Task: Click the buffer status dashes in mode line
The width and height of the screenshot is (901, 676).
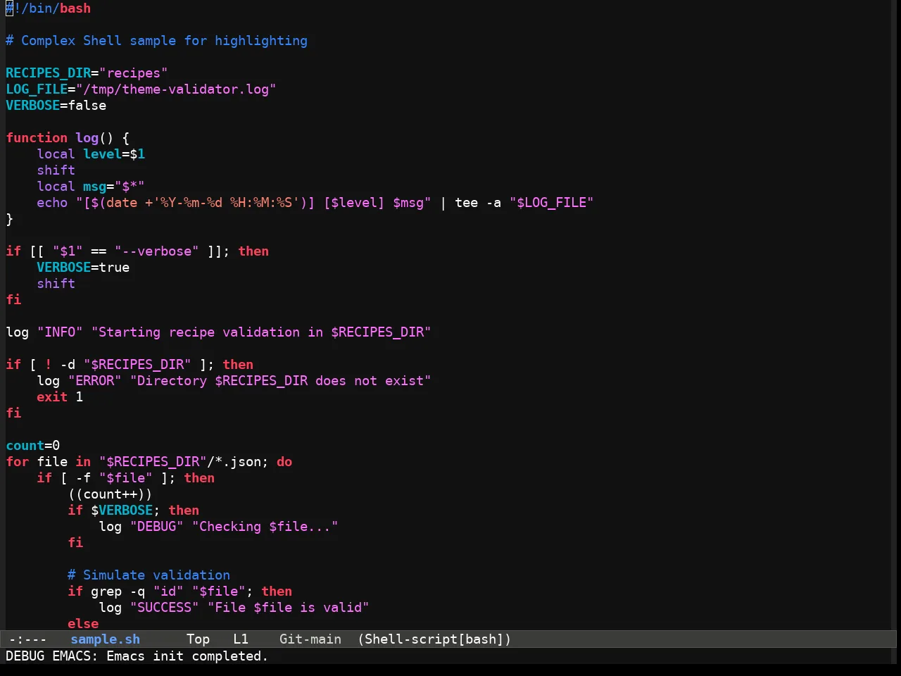Action: 28,639
